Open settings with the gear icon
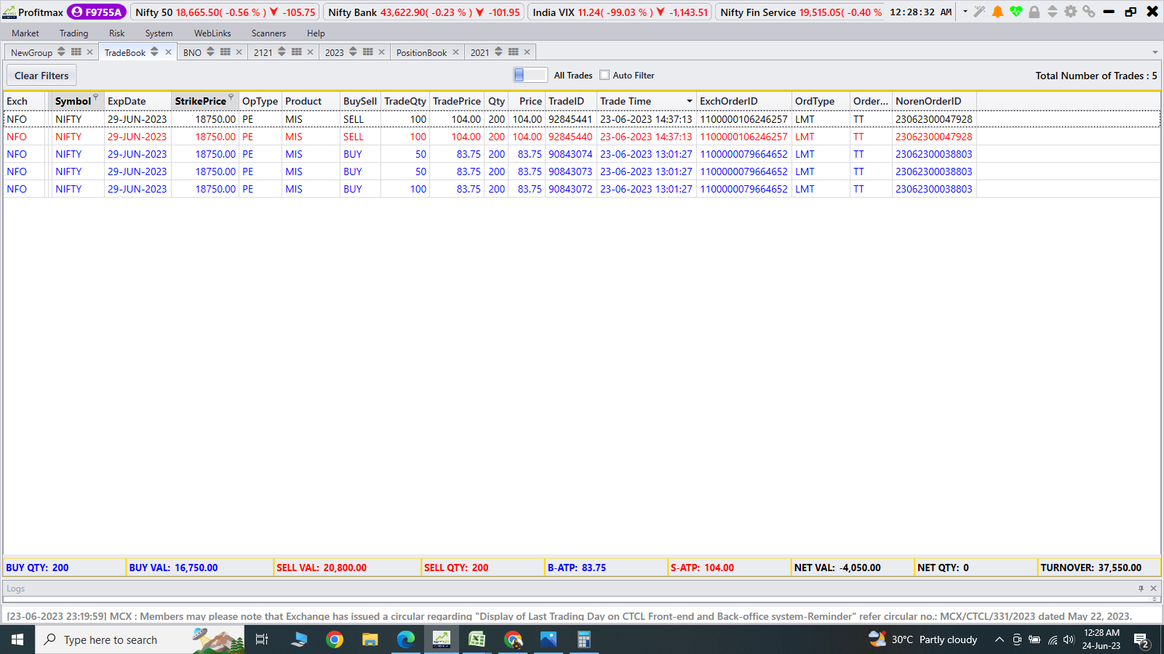The width and height of the screenshot is (1164, 654). [x=1070, y=12]
